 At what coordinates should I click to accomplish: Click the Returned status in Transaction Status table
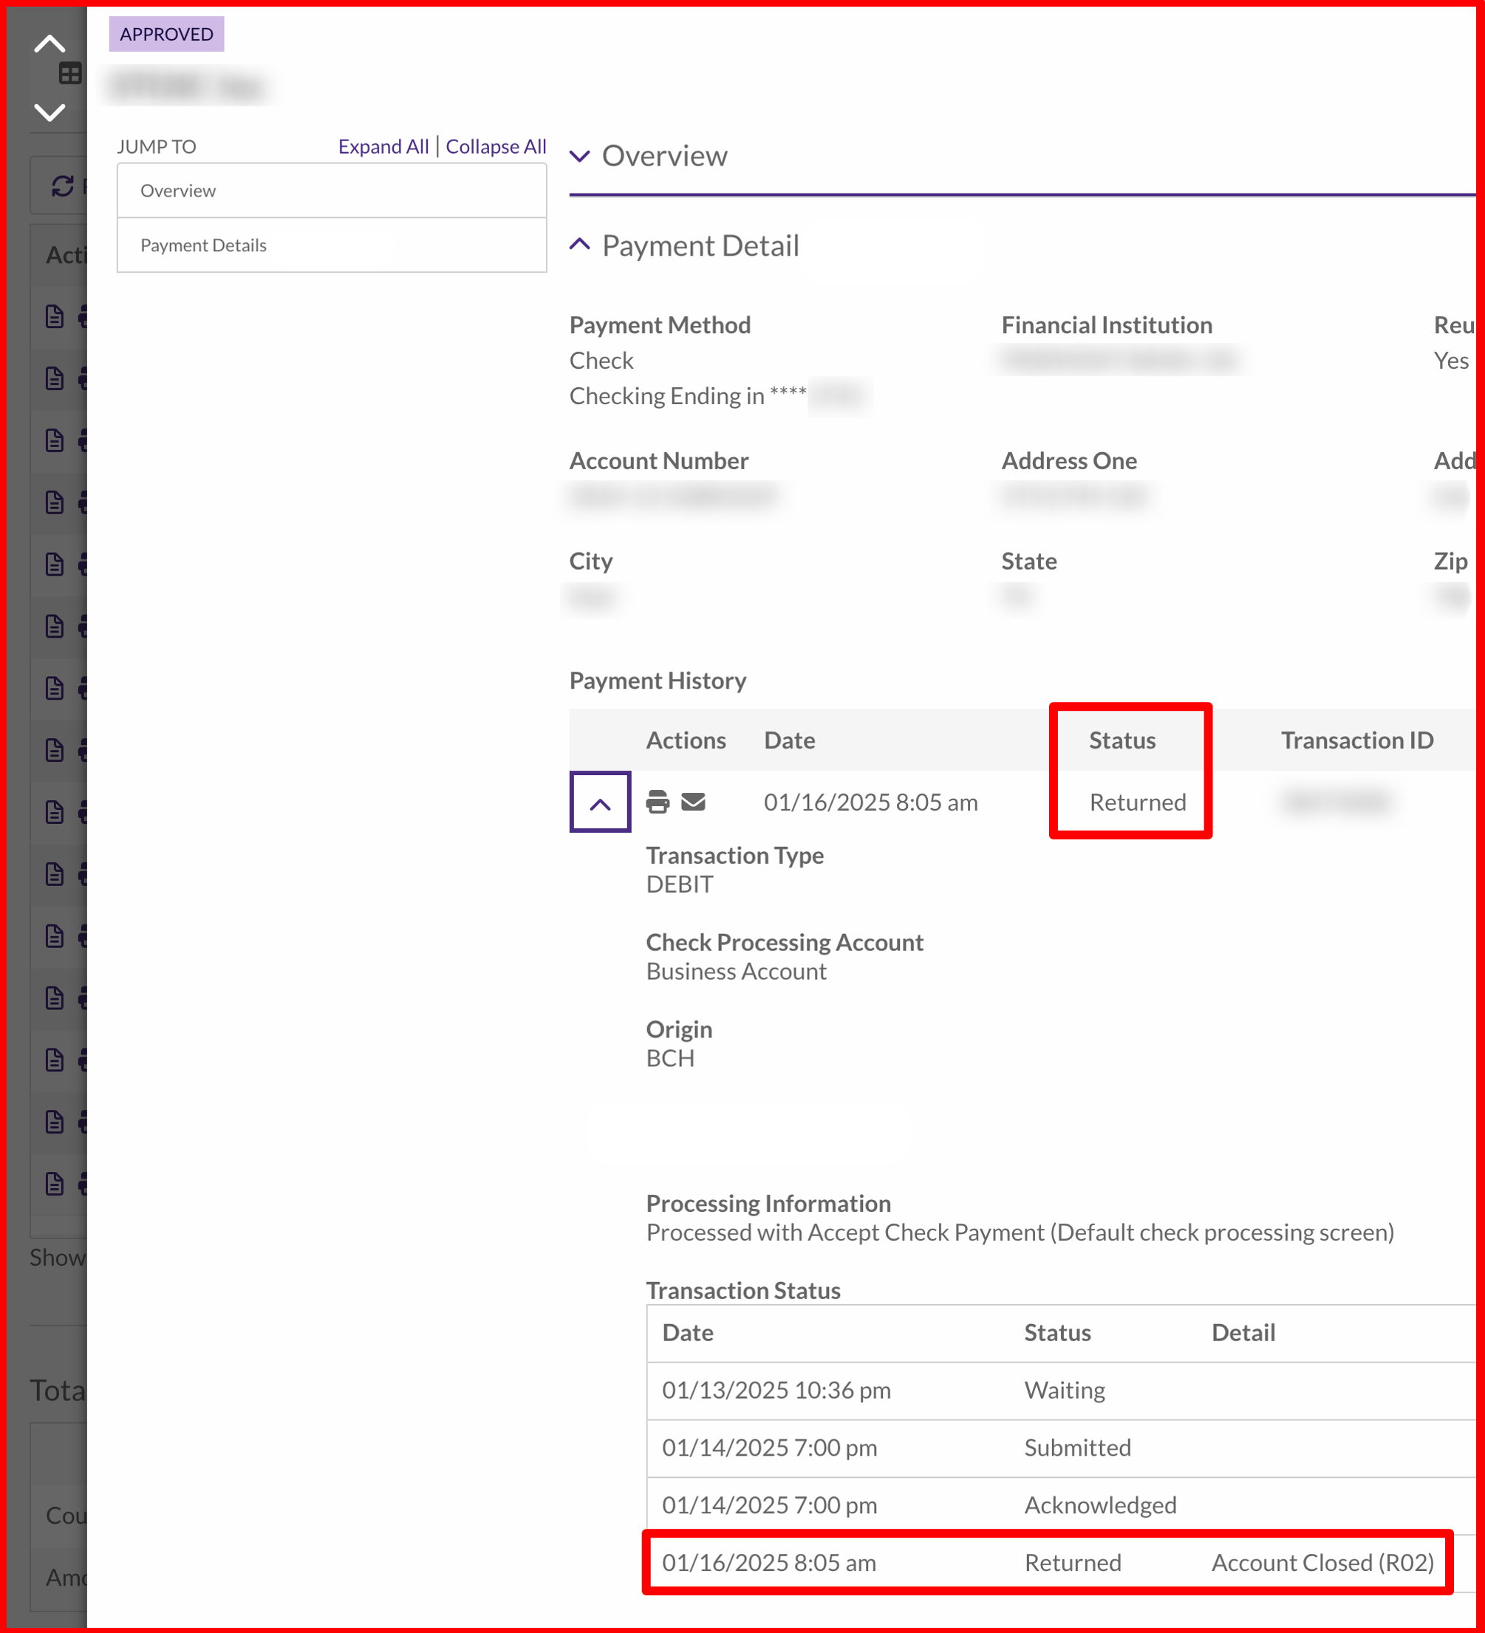click(1073, 1563)
